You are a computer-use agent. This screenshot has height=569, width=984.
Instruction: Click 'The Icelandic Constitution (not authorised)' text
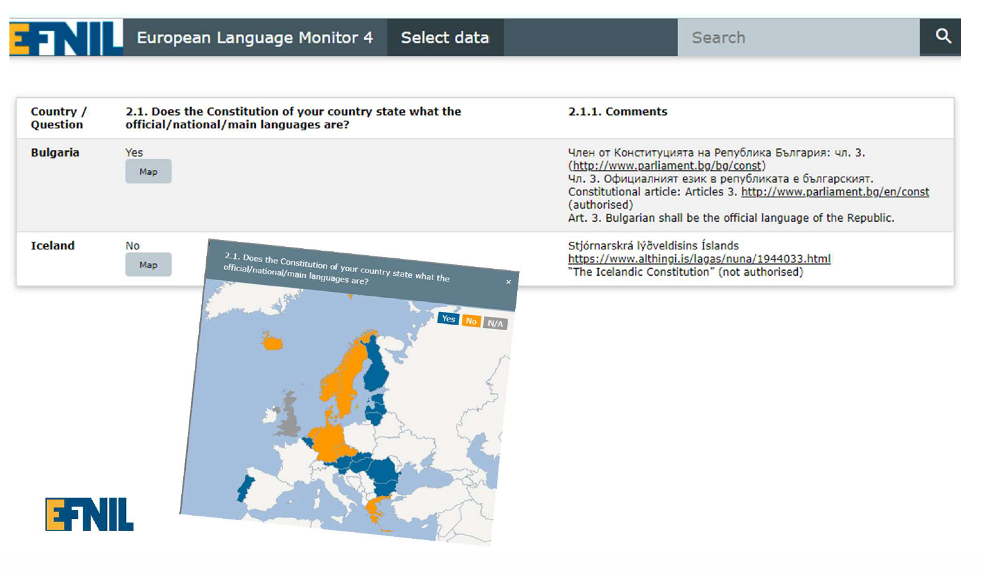tap(685, 272)
